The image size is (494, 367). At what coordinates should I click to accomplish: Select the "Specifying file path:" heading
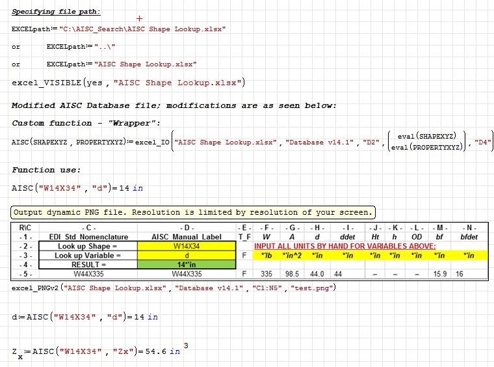point(56,12)
